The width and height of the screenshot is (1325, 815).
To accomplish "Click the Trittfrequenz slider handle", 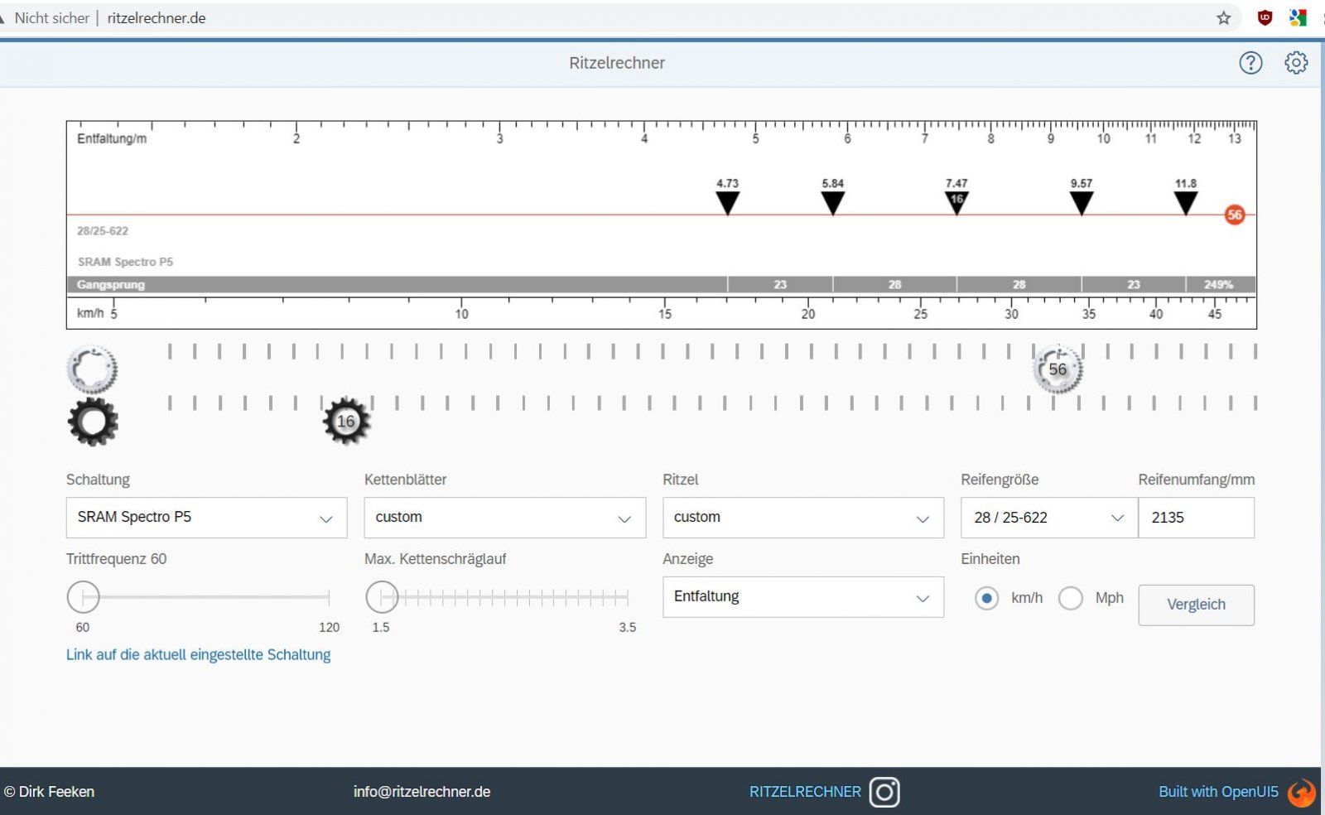I will [x=84, y=596].
